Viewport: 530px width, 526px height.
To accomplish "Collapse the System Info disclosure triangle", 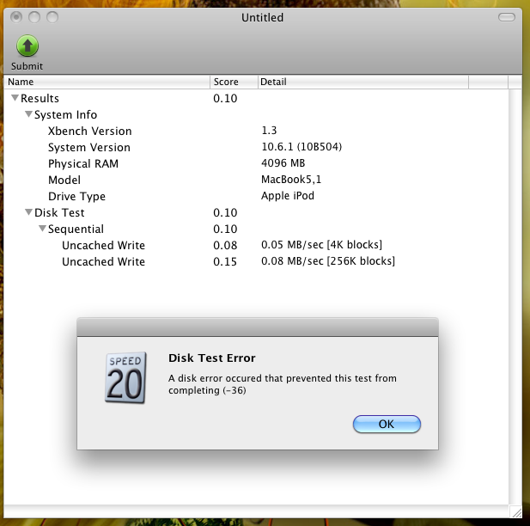I will point(28,114).
